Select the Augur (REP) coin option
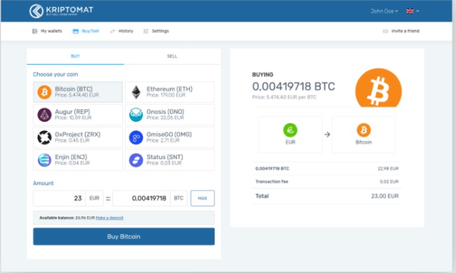The height and width of the screenshot is (273, 456). [78, 115]
